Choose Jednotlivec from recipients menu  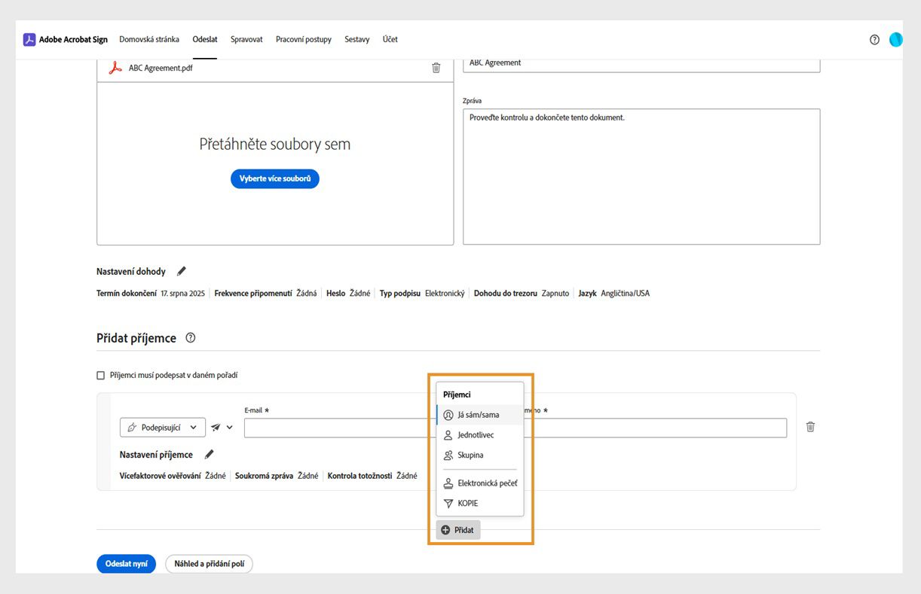coord(479,435)
